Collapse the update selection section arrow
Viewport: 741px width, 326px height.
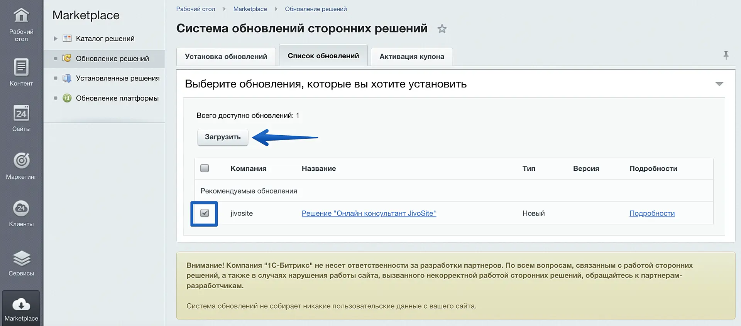[x=719, y=84]
